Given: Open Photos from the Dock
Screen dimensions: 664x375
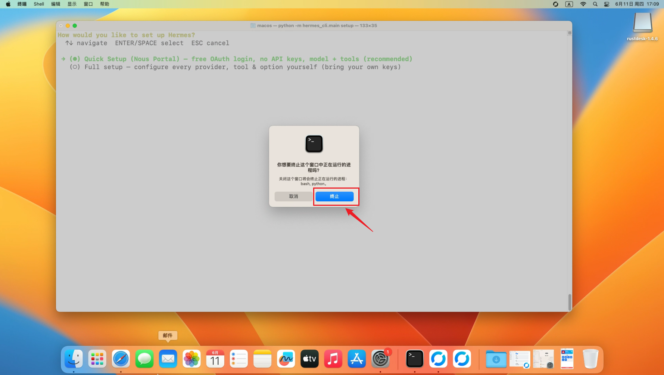Looking at the screenshot, I should point(191,359).
